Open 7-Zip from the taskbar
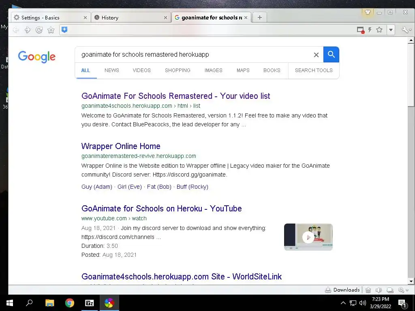Viewport: 415px width, 311px height. click(90, 303)
